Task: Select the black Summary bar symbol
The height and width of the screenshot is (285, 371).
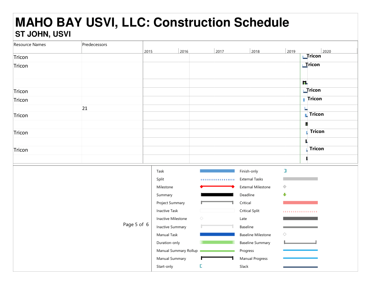Action: click(x=217, y=195)
